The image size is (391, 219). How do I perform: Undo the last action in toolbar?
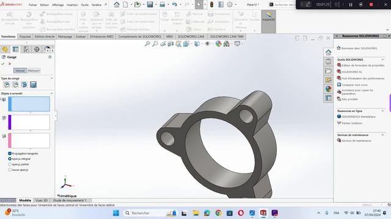[x=174, y=4]
